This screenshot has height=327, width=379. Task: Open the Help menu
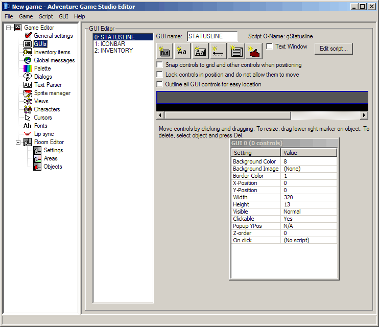pos(80,16)
